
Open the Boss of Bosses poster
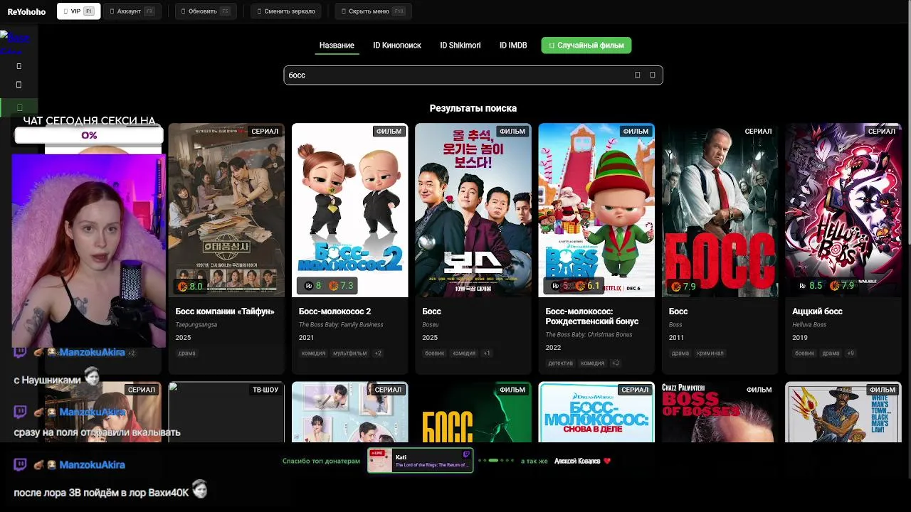pos(720,412)
